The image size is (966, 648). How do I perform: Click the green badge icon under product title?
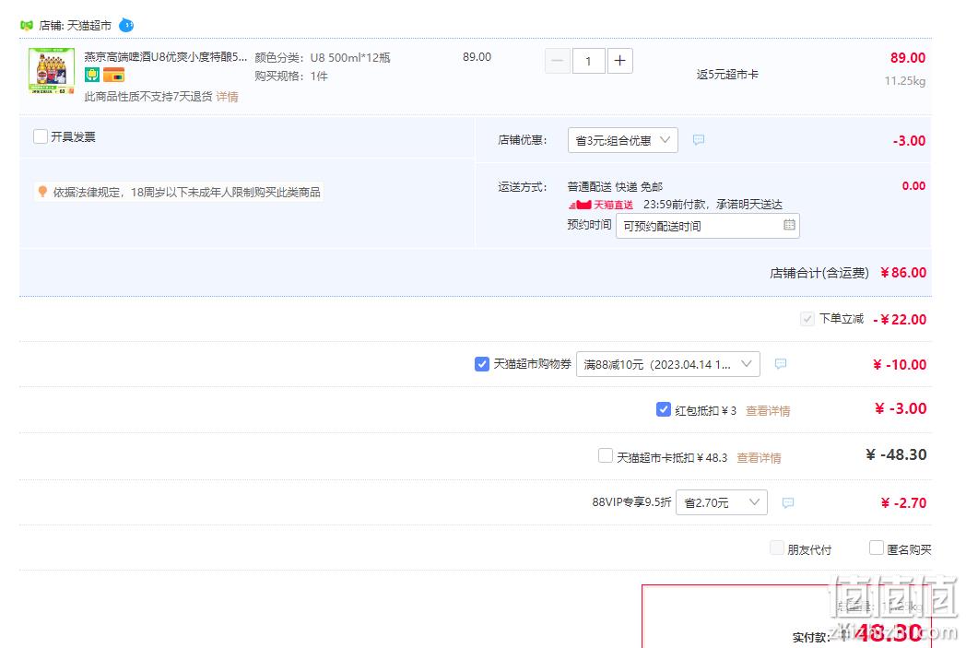click(x=92, y=76)
